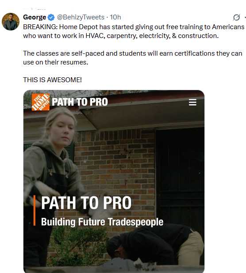246x273 pixels.
Task: Tap the Grok slashed-circle icon
Action: [237, 17]
